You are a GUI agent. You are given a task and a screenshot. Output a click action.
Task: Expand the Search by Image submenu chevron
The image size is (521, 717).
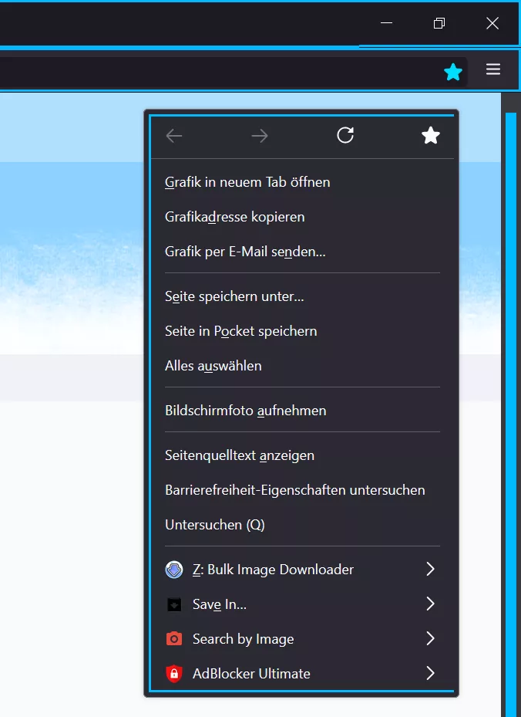[430, 638]
